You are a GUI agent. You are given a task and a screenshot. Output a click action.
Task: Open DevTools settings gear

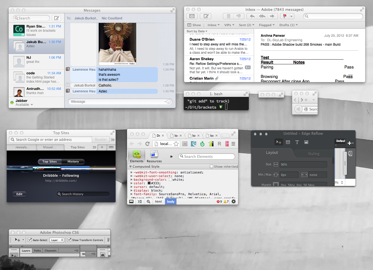click(233, 202)
